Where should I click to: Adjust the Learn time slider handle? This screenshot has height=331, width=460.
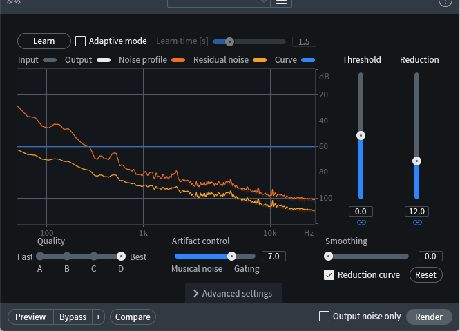click(229, 41)
